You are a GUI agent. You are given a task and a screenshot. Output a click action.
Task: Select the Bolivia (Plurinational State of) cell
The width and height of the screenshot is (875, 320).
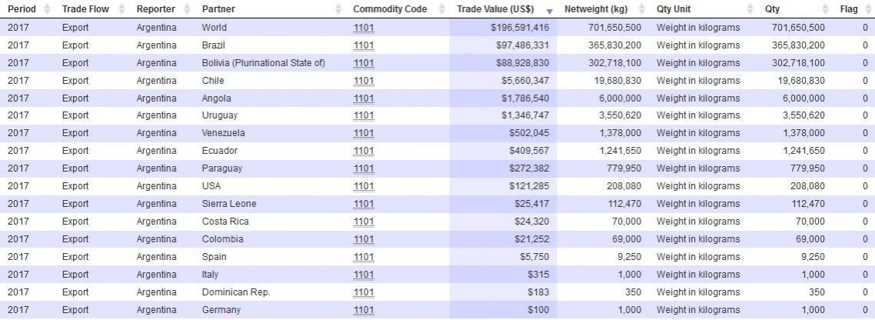[x=263, y=63]
